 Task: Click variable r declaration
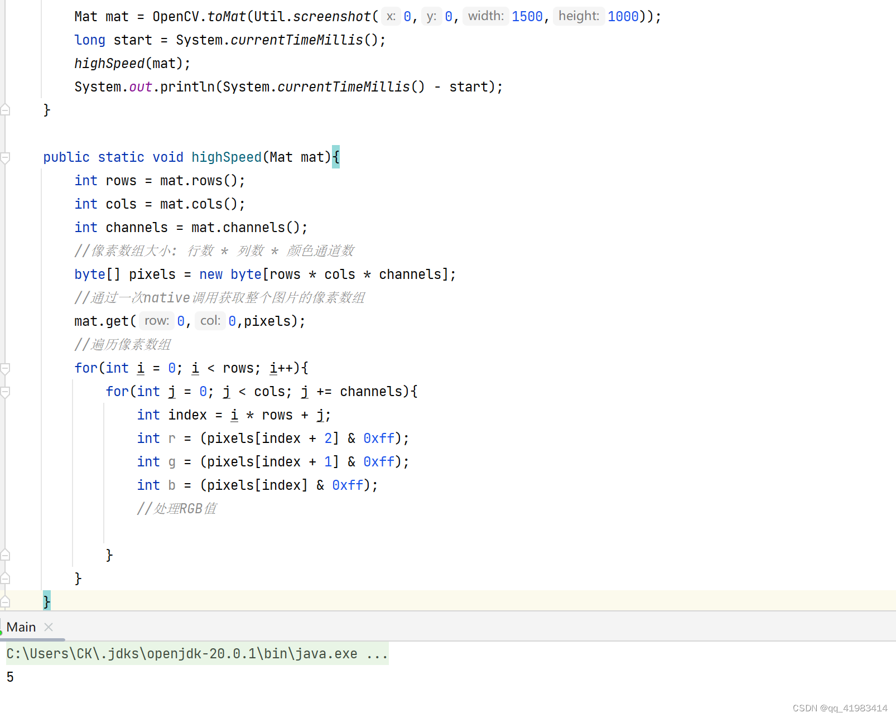172,438
